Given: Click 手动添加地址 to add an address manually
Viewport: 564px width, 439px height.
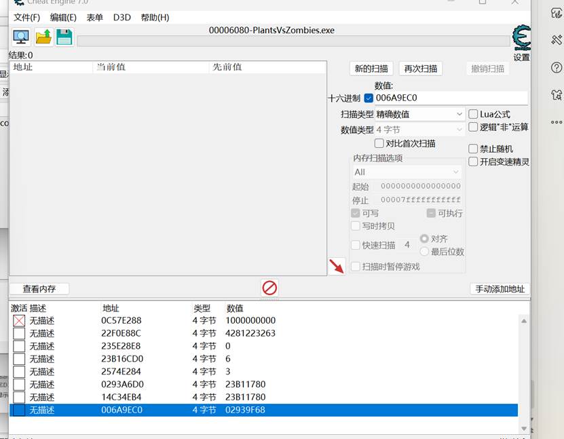Looking at the screenshot, I should (x=500, y=289).
